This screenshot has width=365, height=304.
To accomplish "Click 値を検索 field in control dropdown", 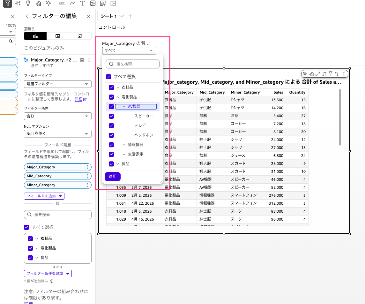I will click(133, 64).
